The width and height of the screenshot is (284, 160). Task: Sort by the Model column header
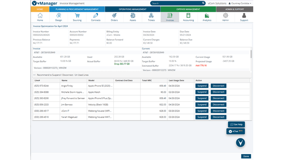[100, 80]
